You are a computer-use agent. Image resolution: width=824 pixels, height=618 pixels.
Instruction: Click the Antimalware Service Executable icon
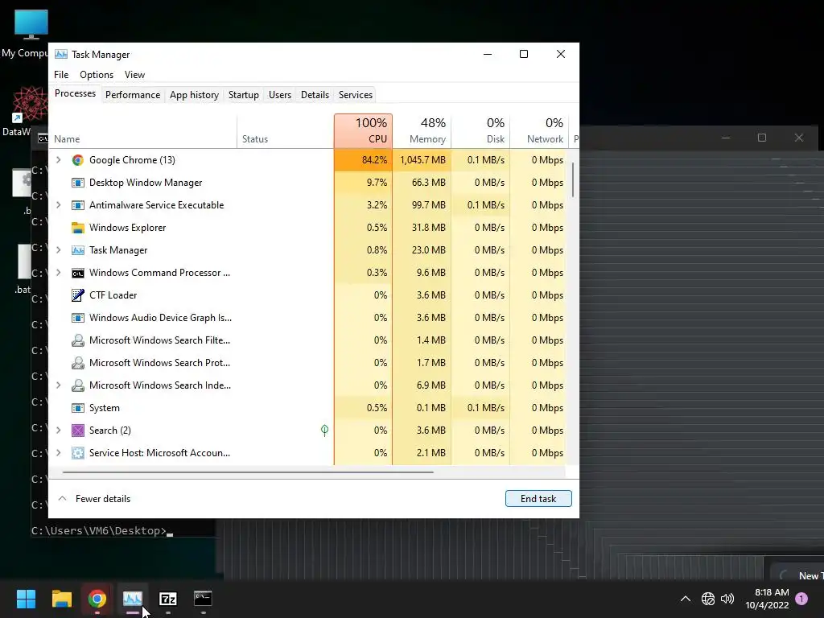tap(78, 205)
